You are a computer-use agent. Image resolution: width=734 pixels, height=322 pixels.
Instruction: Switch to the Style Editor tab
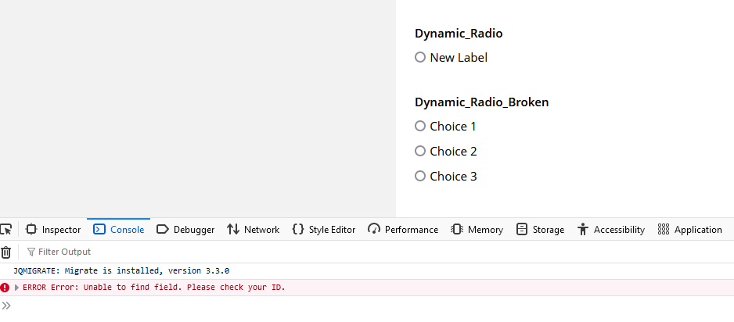[323, 230]
